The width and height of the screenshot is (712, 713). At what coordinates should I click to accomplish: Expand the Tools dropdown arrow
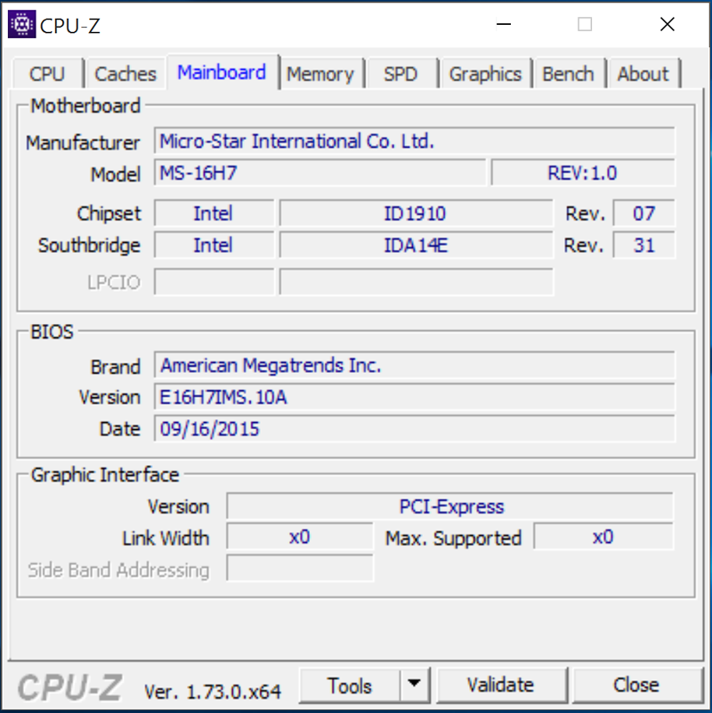tap(414, 685)
